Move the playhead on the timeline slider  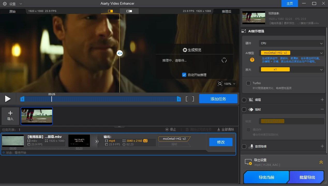(51, 99)
